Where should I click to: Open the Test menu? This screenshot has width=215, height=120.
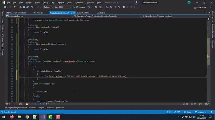click(53, 2)
